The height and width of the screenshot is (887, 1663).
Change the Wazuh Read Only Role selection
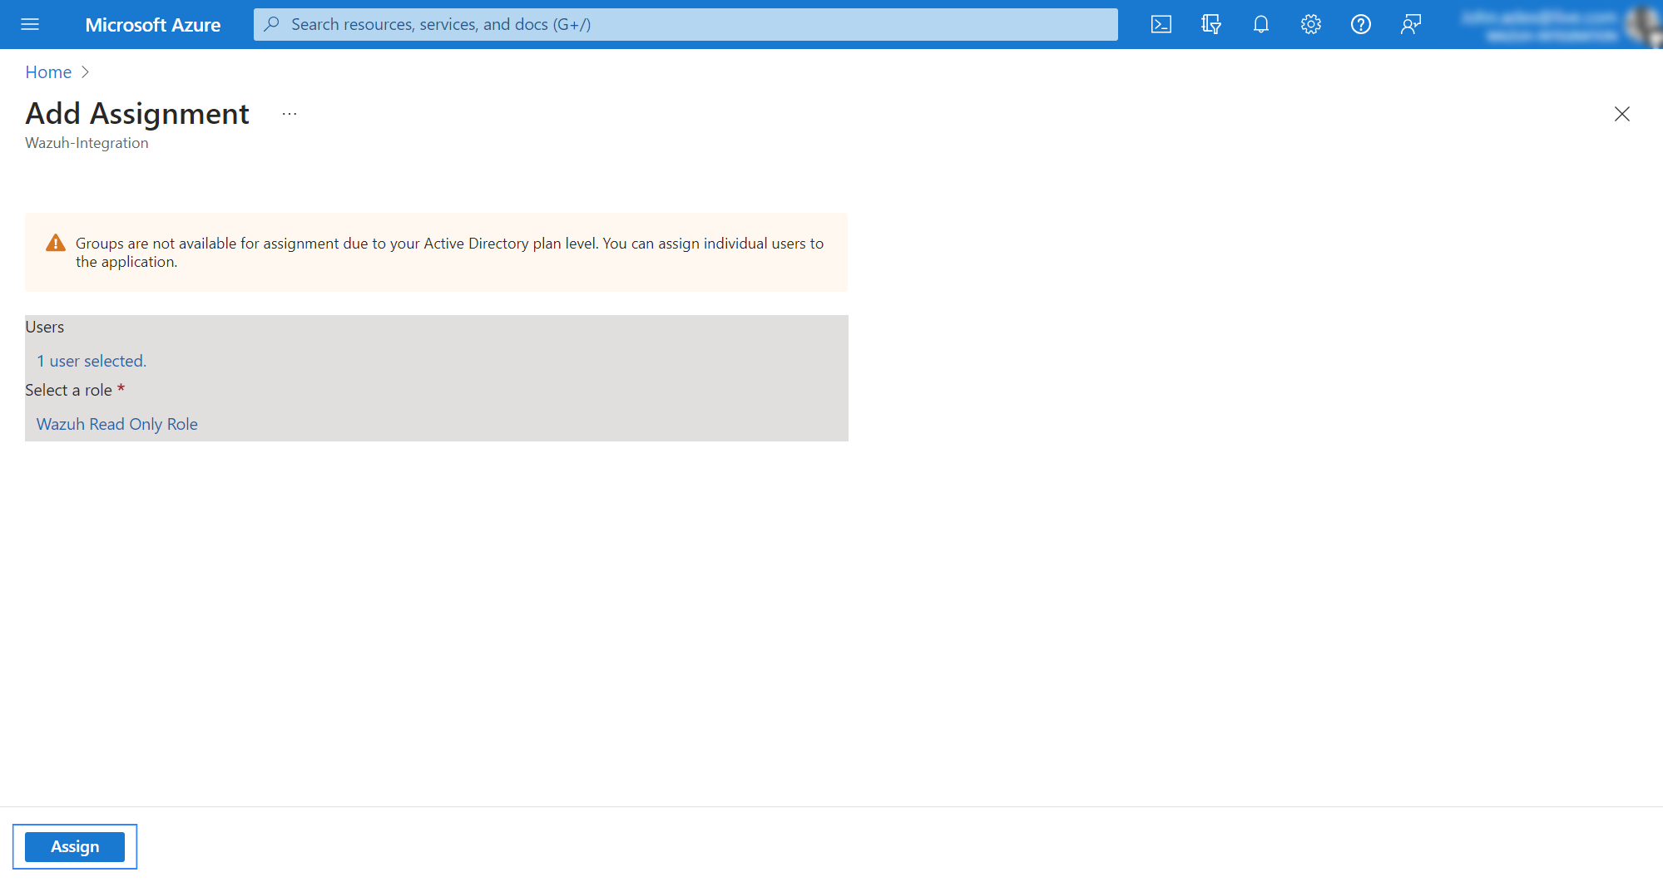(117, 424)
